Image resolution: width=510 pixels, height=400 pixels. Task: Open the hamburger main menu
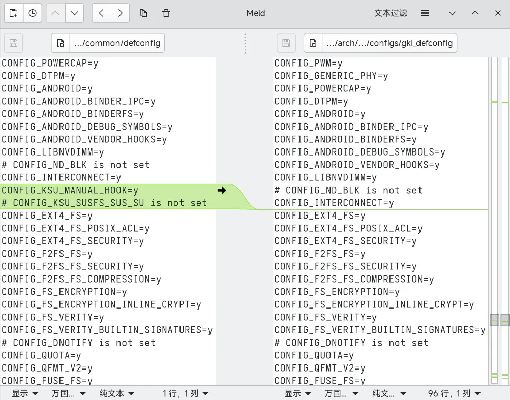point(425,13)
